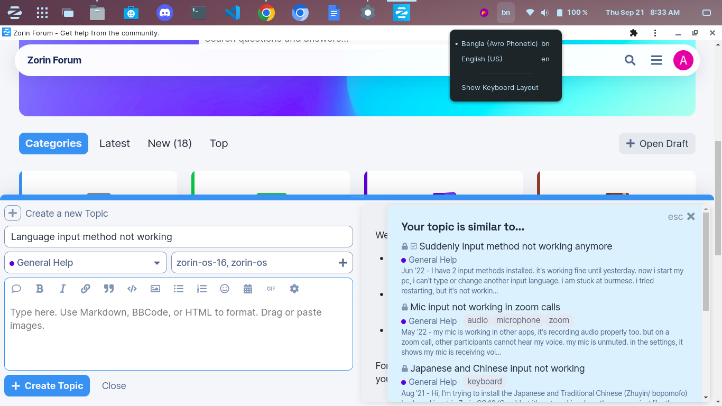This screenshot has height=406, width=722.
Task: Click the microphone tag
Action: point(518,320)
